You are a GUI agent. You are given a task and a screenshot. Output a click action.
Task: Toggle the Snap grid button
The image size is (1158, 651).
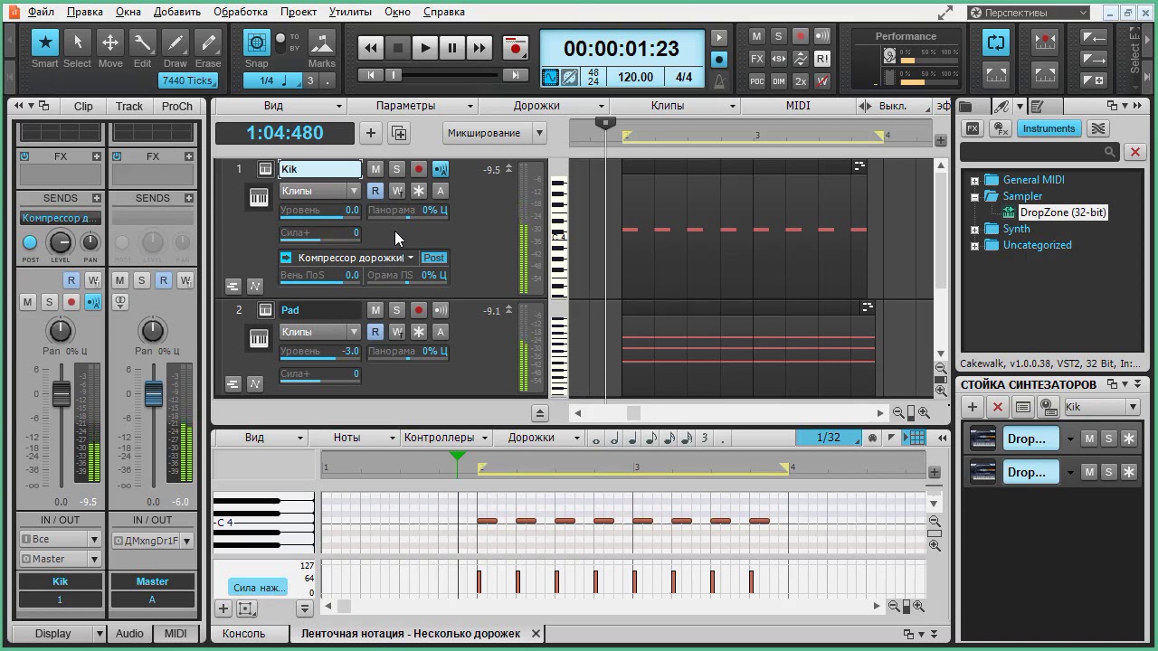(257, 42)
